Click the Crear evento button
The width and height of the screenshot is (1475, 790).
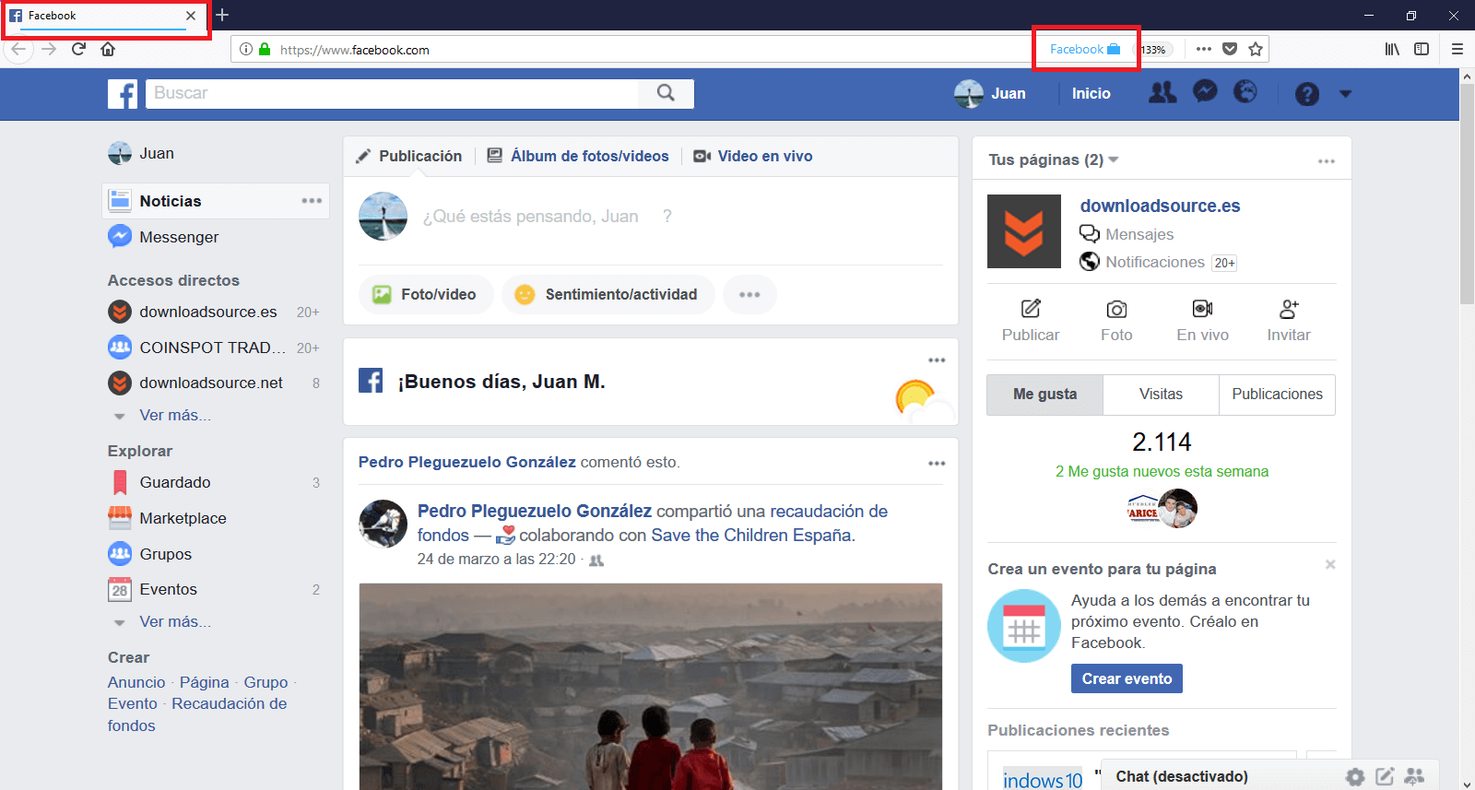point(1127,678)
